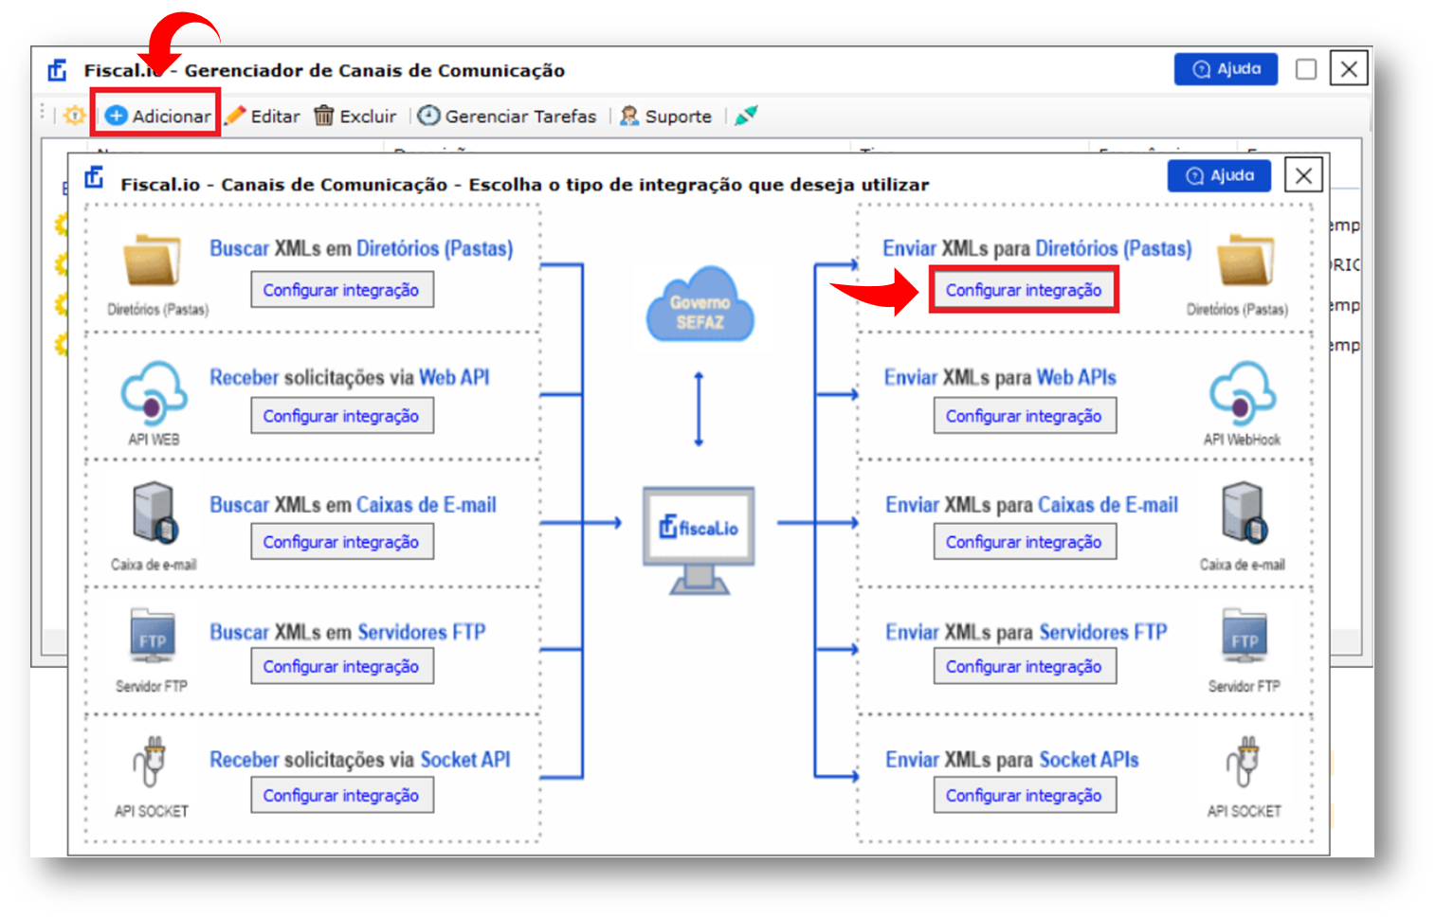Click heading Receber solicitações via Web API

coord(350,377)
